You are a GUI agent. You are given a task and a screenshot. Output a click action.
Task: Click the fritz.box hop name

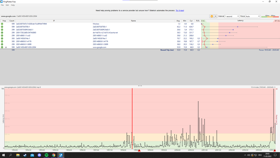[x=96, y=24]
